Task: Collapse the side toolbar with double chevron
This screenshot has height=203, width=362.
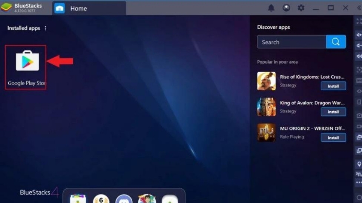Action: point(359,8)
